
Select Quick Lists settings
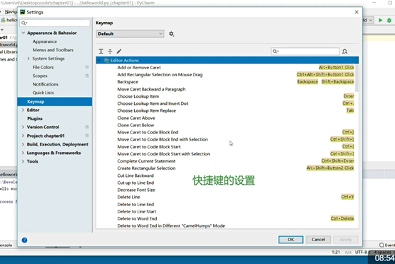(43, 93)
